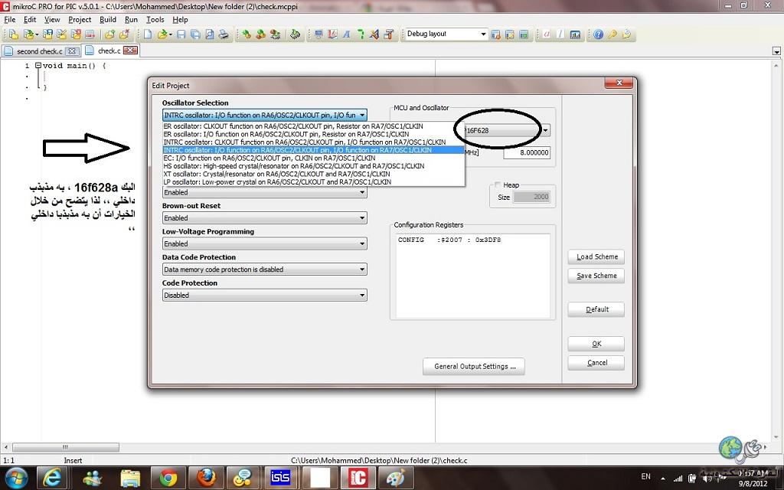784x490 pixels.
Task: Open the MCU name dropdown arrow
Action: tap(545, 130)
